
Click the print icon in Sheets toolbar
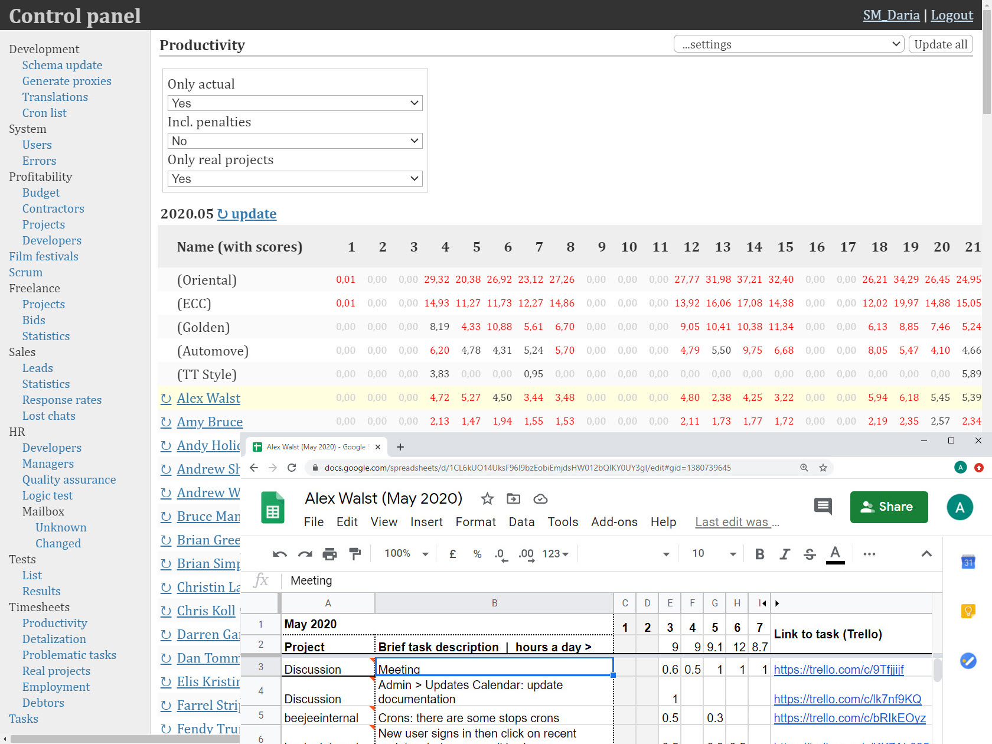tap(329, 554)
